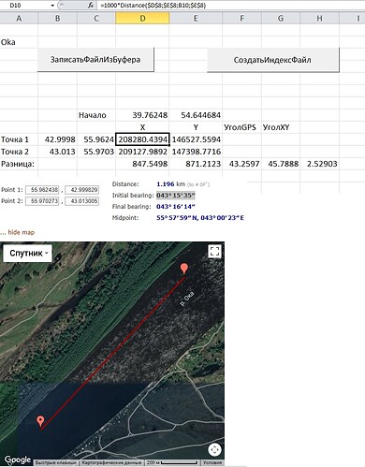
Task: Click the Google logo on the map
Action: click(18, 460)
